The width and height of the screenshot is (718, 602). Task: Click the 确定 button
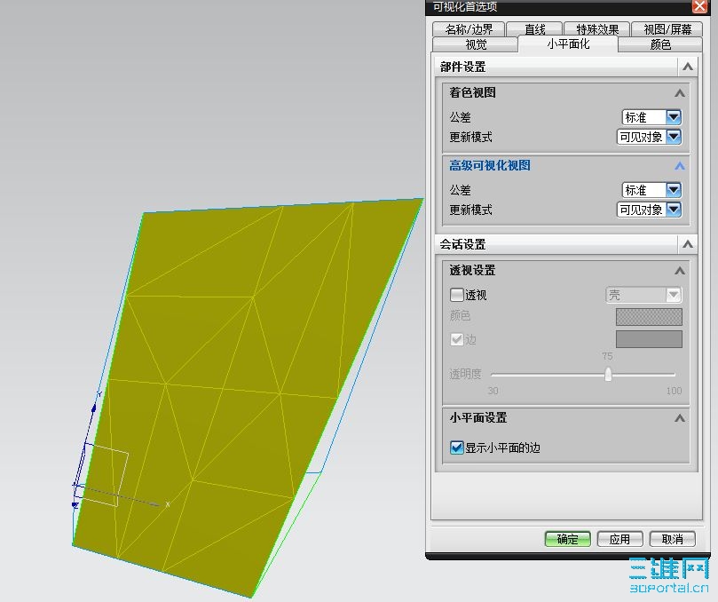coord(567,539)
